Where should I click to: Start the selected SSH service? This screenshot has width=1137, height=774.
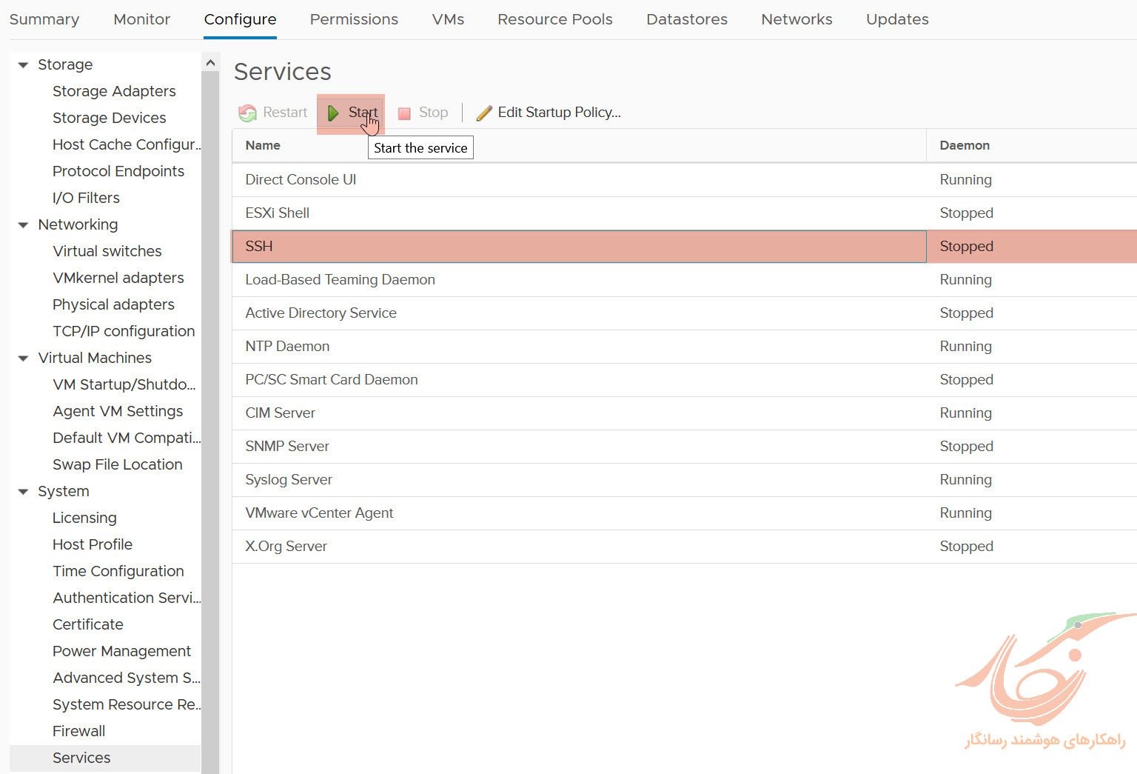[x=351, y=113]
